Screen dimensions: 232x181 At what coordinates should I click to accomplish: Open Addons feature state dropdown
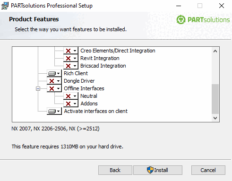tap(71, 103)
